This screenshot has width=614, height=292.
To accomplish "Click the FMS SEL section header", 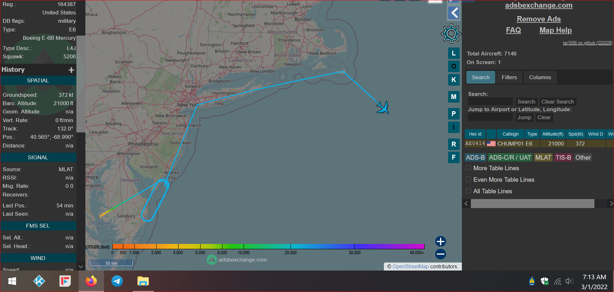I will coord(38,226).
